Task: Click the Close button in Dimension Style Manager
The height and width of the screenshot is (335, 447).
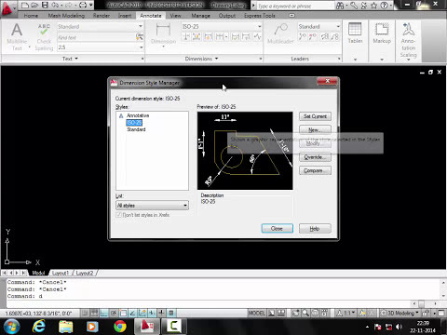Action: (277, 228)
